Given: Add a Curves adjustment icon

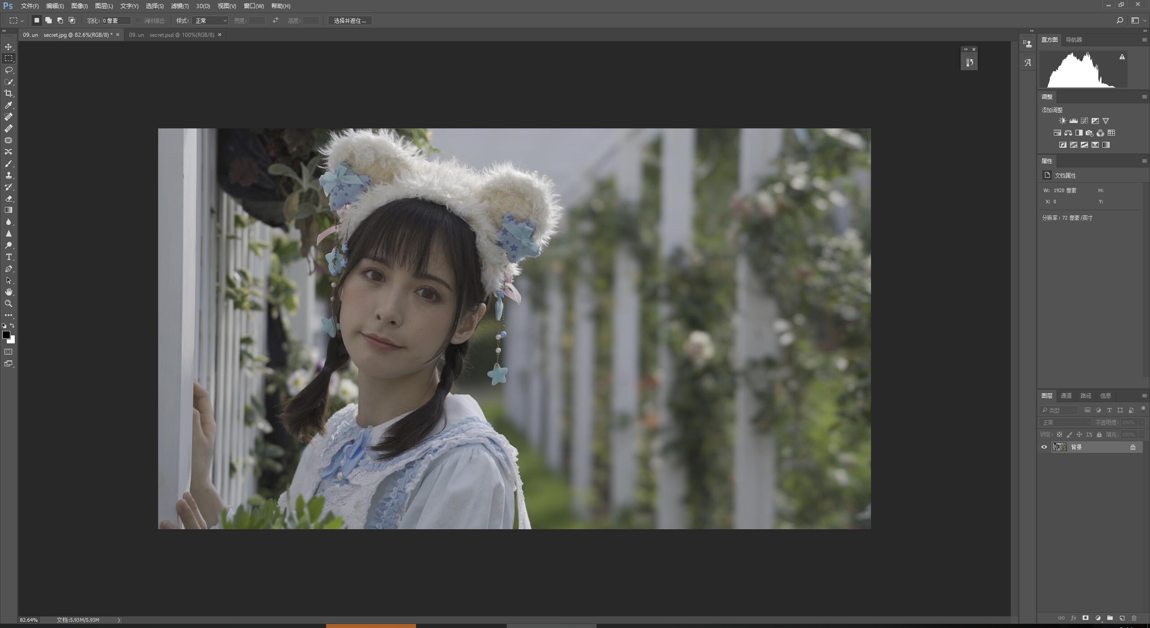Looking at the screenshot, I should [x=1084, y=121].
